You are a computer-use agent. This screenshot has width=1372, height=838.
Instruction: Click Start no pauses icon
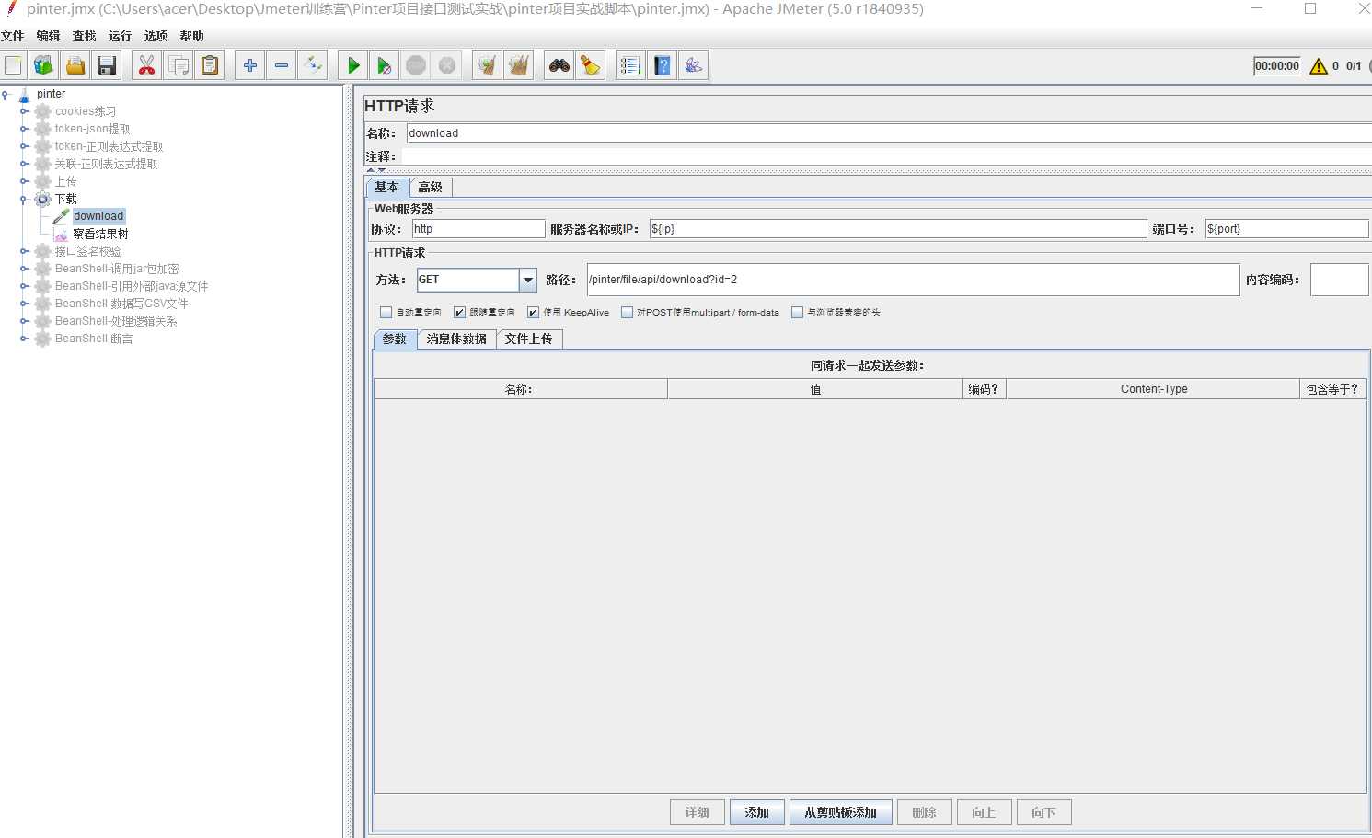pyautogui.click(x=385, y=65)
